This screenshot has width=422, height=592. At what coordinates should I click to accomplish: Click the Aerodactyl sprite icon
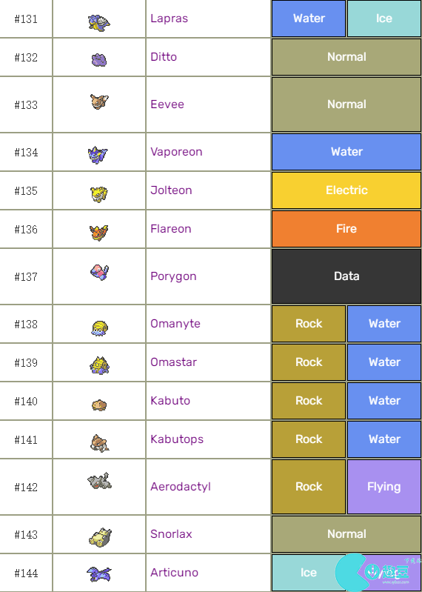(x=99, y=481)
